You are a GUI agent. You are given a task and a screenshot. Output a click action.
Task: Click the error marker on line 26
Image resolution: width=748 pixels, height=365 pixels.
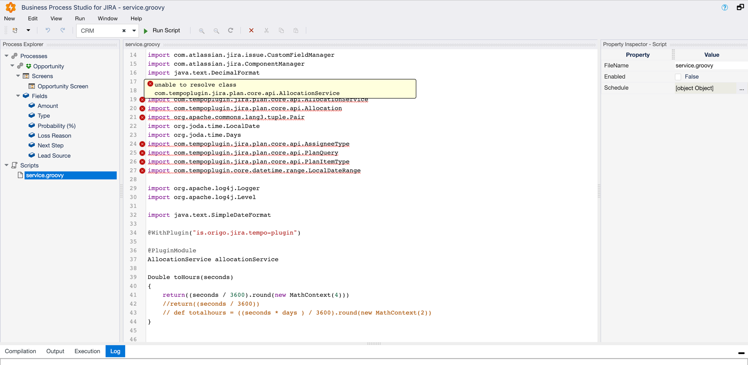pos(142,162)
